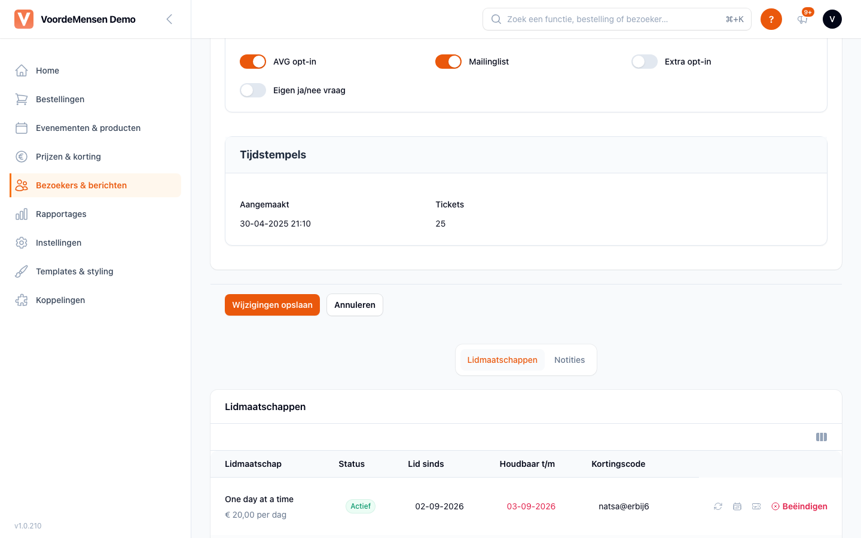The height and width of the screenshot is (538, 861).
Task: Enable the Extra opt-in toggle
Action: pyautogui.click(x=645, y=62)
